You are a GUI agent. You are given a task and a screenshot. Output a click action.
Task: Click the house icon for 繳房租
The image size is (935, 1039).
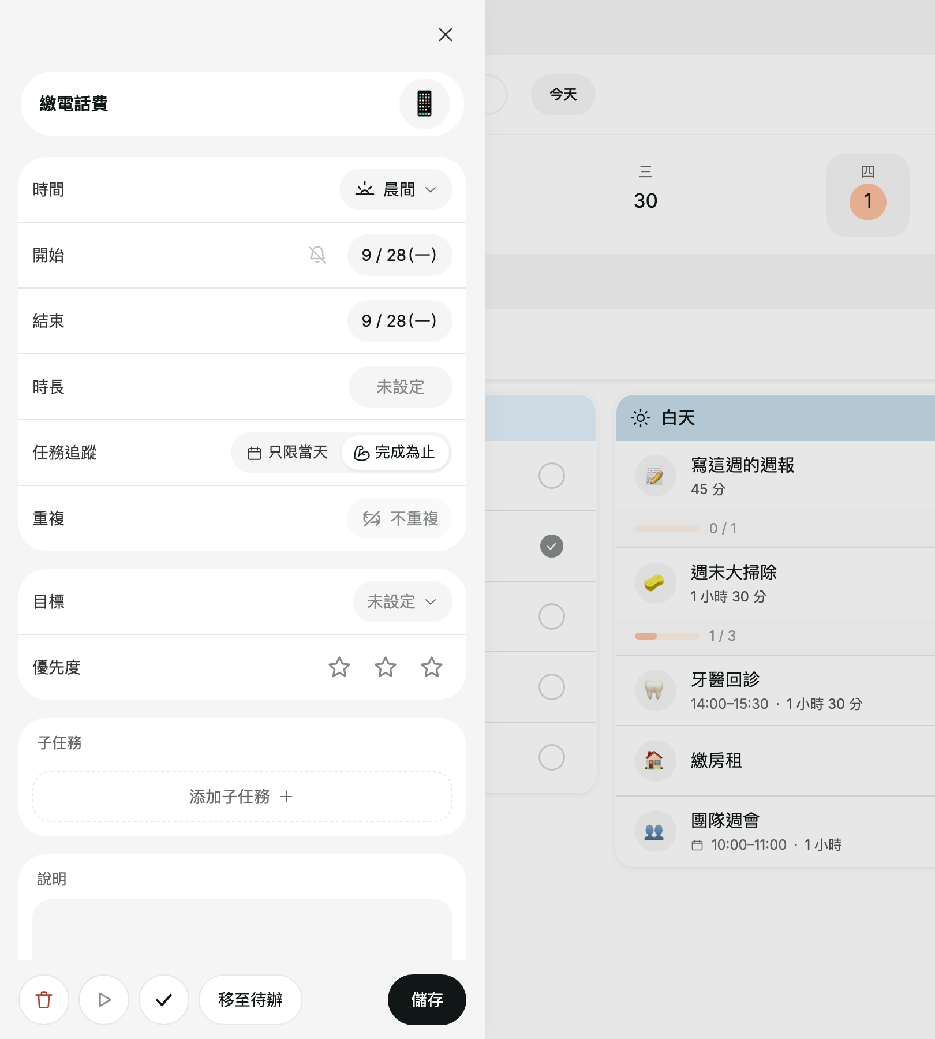click(x=655, y=761)
